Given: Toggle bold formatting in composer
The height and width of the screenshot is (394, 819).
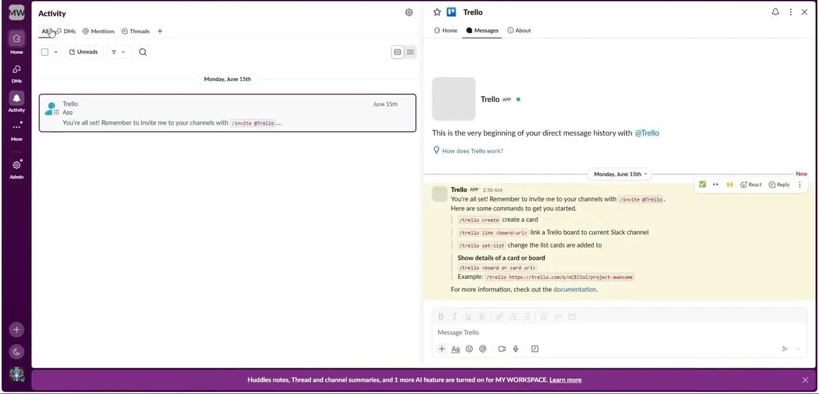Looking at the screenshot, I should [441, 317].
